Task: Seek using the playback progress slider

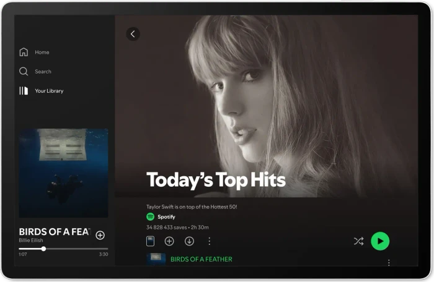Action: (x=63, y=249)
